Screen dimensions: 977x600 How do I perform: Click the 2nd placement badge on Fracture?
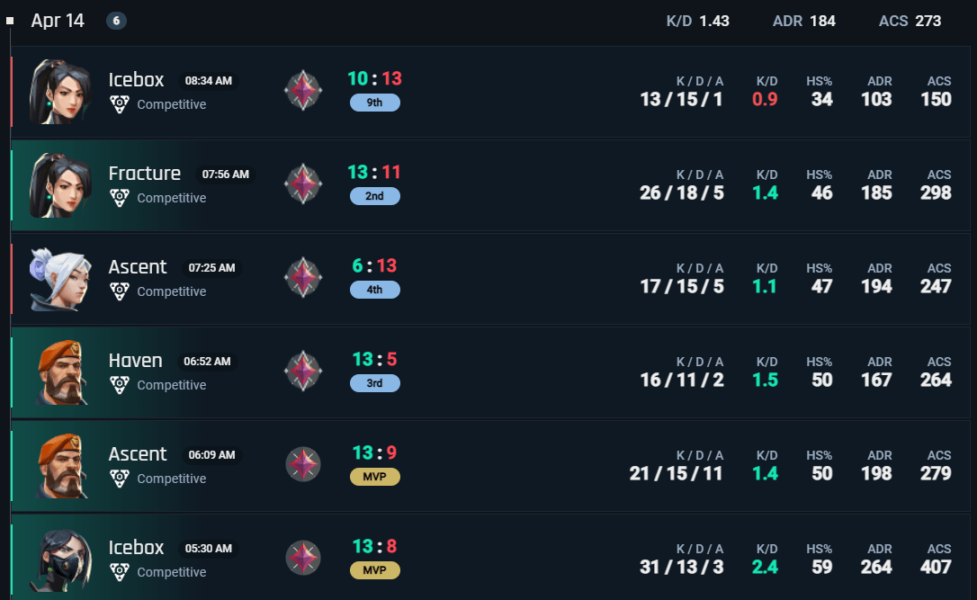(x=375, y=196)
